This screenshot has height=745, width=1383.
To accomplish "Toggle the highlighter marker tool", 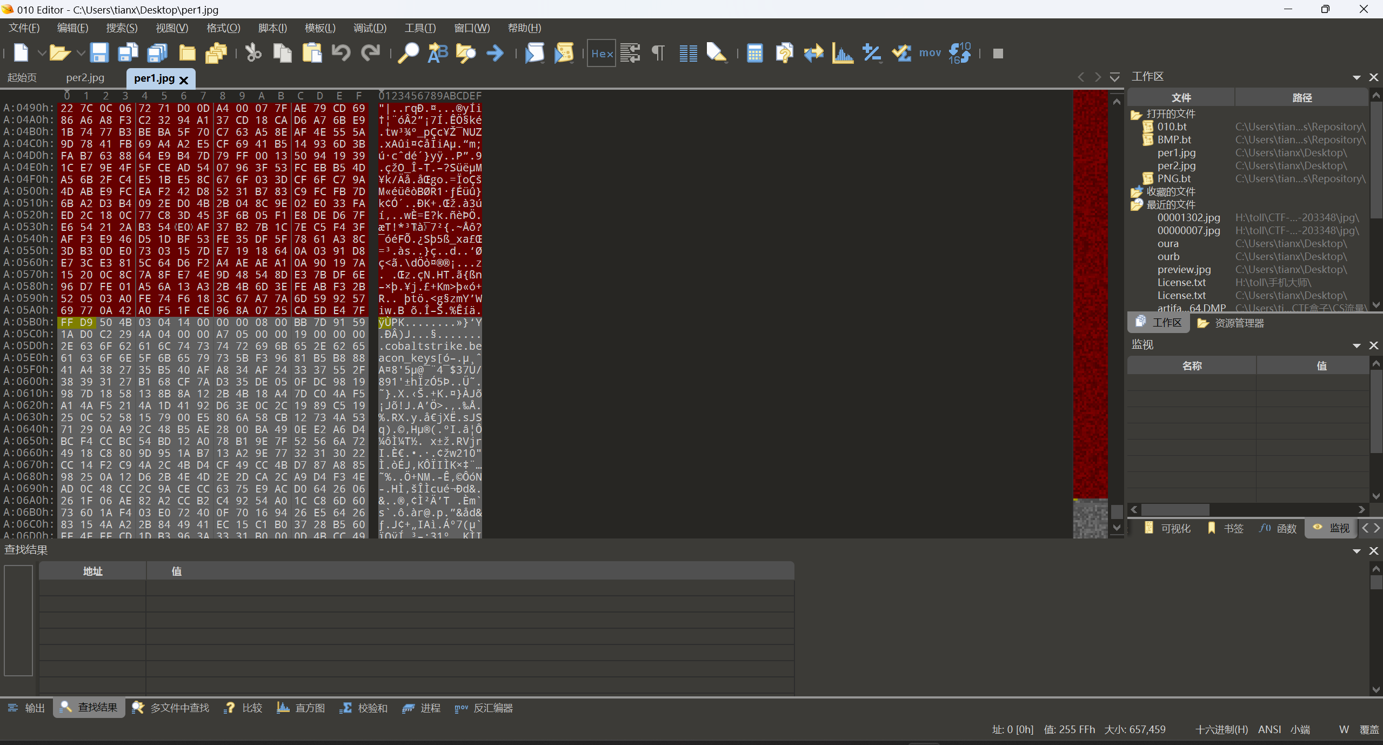I will 716,53.
